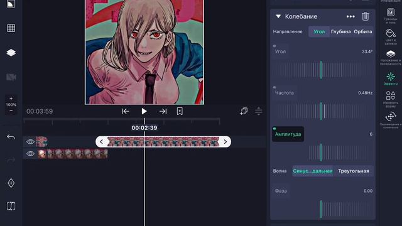Toggle keyframing on the Фаза parameter label
402x226 pixels.
pos(281,191)
